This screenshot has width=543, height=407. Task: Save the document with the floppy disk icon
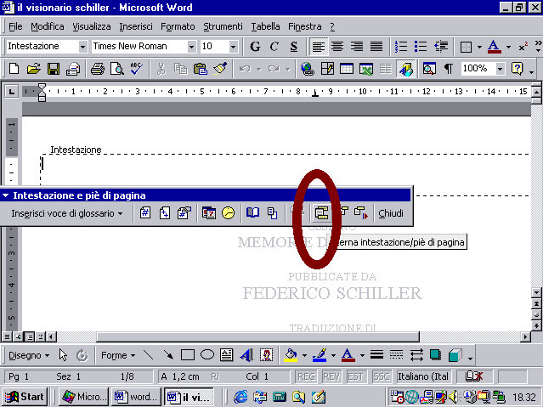(x=54, y=69)
